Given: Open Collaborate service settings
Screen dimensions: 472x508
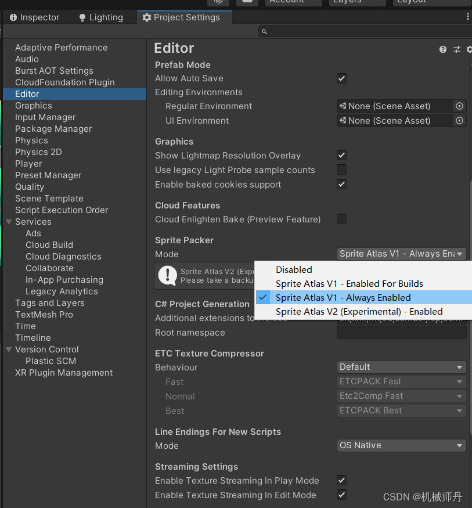Looking at the screenshot, I should (x=49, y=268).
